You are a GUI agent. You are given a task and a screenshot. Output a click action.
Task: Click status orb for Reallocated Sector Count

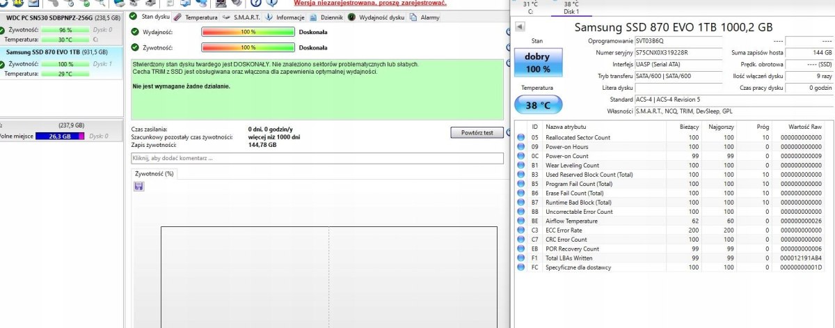point(521,137)
